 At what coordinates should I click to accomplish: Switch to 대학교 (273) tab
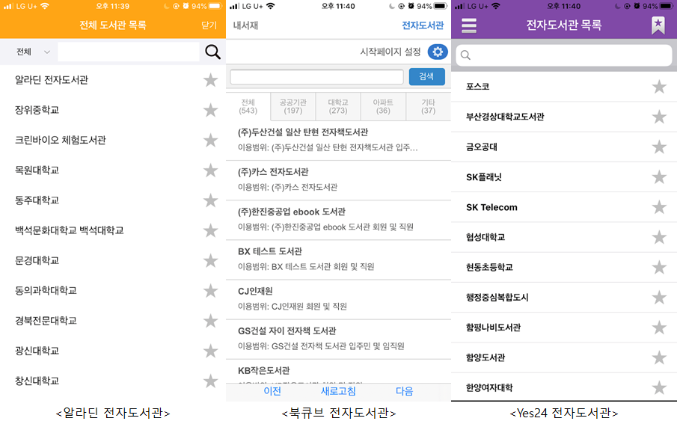pos(338,106)
